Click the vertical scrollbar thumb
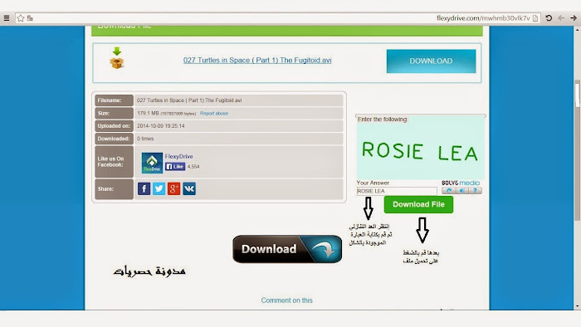The height and width of the screenshot is (327, 581). click(x=578, y=150)
